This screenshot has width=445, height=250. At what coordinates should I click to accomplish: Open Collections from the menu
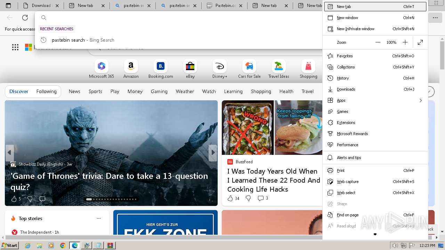tap(375, 67)
